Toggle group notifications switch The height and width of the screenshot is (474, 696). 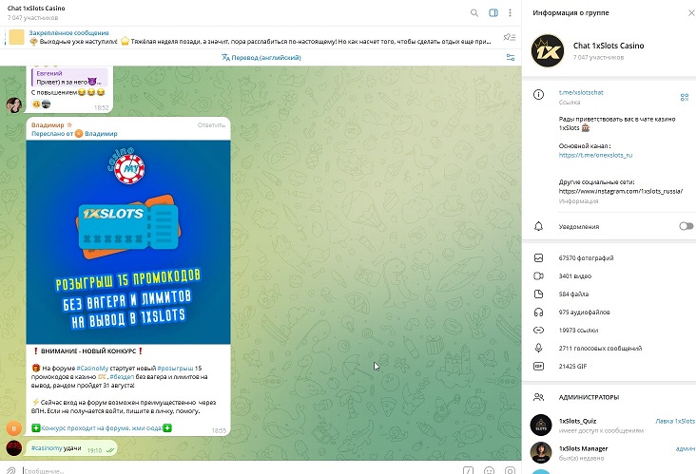pos(686,226)
